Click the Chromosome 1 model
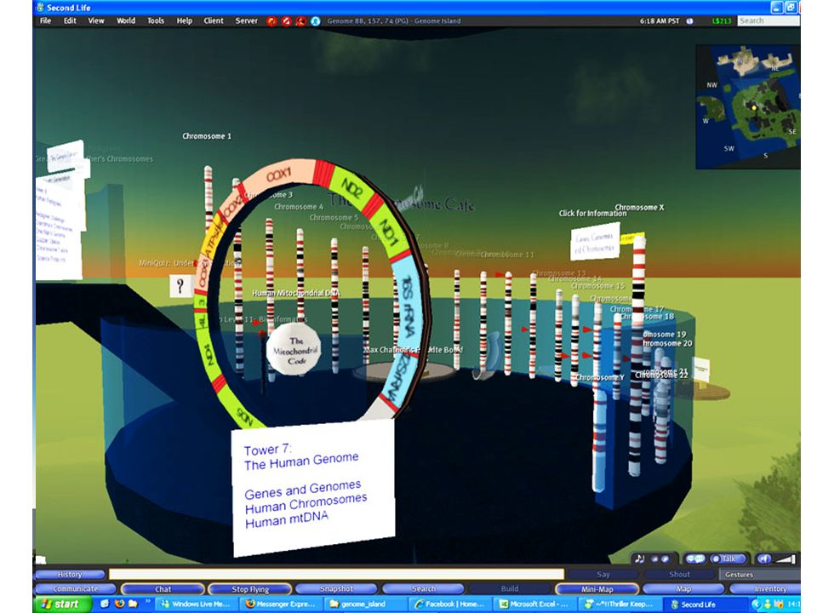 pos(209,198)
